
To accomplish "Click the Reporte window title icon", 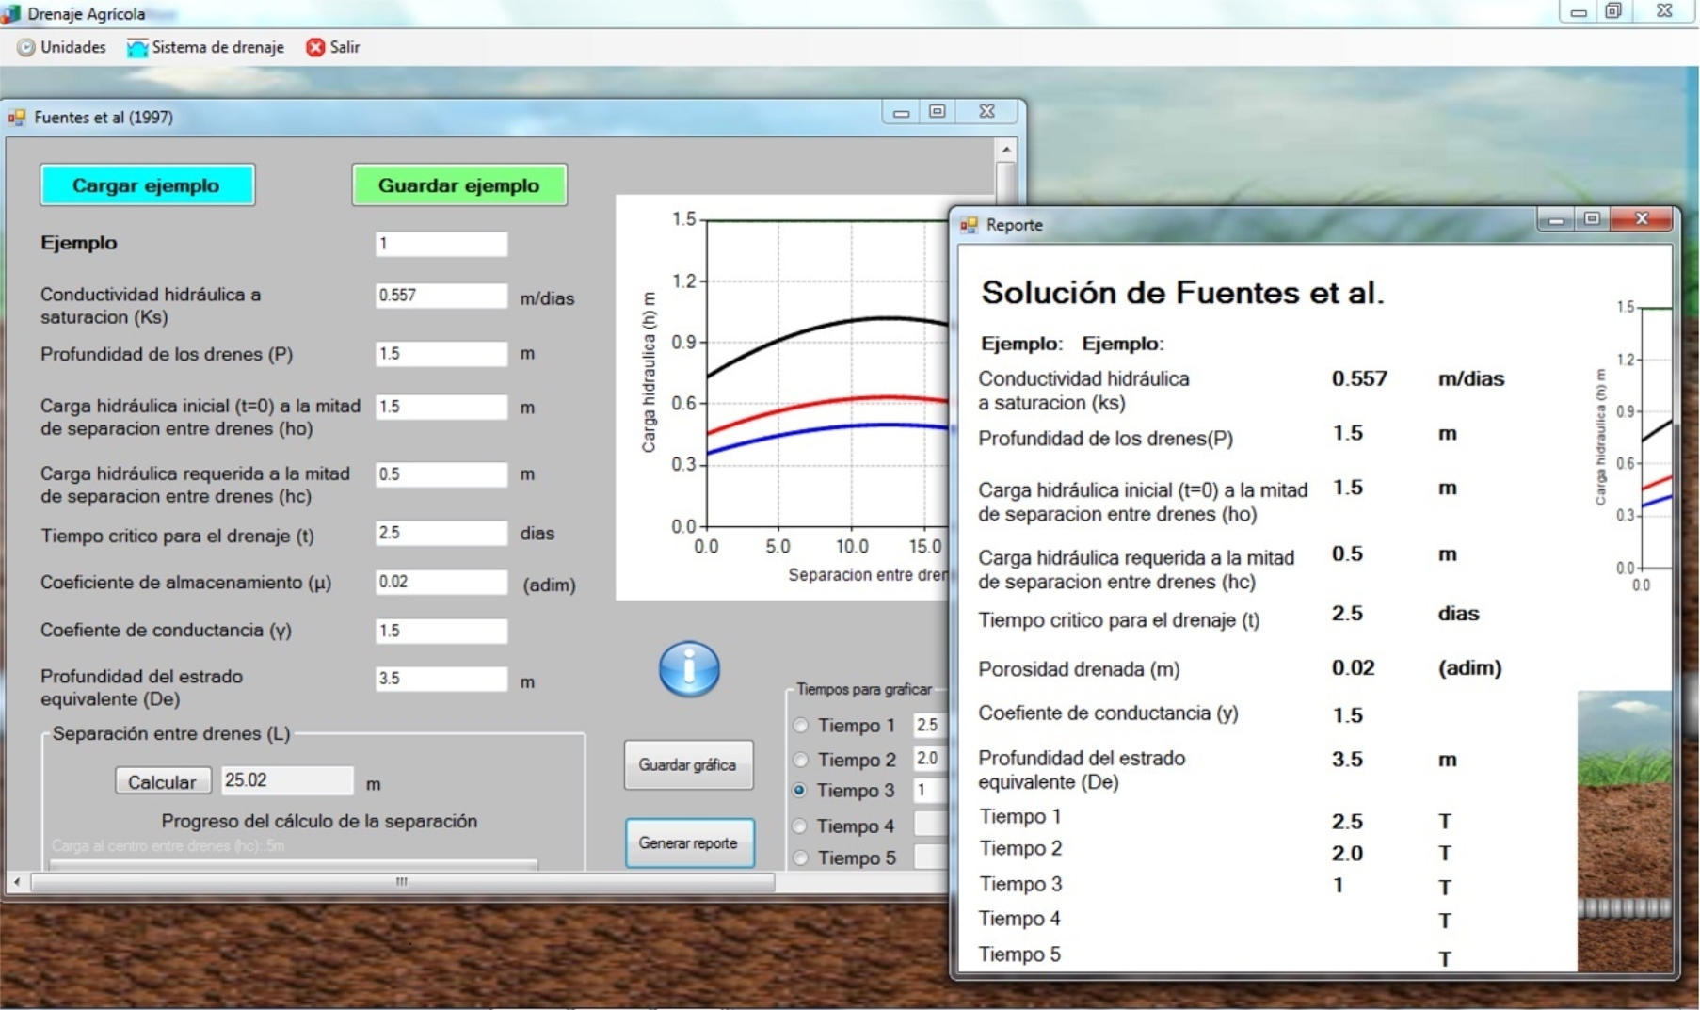I will 969,225.
